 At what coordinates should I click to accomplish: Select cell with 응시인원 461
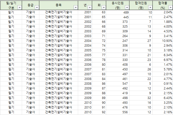[x=118, y=79]
